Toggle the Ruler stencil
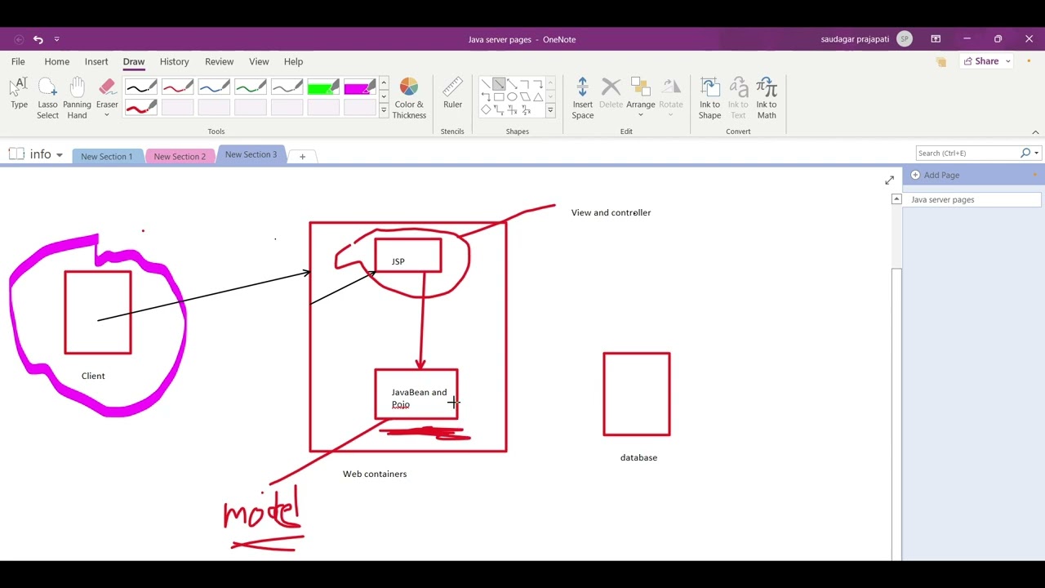This screenshot has width=1045, height=588. click(x=452, y=93)
